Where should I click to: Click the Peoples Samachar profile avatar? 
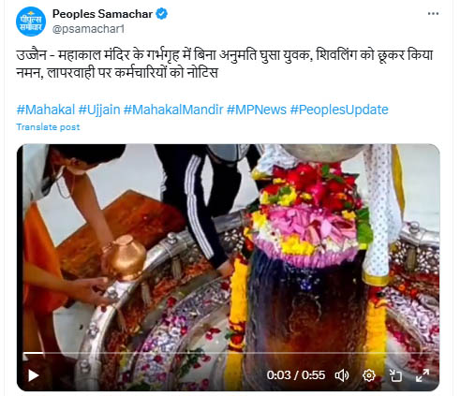click(31, 22)
